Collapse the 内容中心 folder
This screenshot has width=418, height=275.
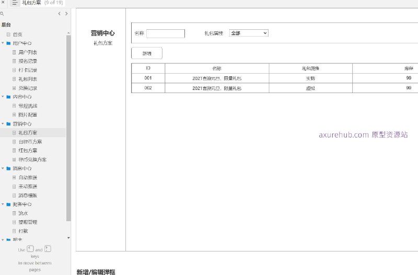pos(3,97)
